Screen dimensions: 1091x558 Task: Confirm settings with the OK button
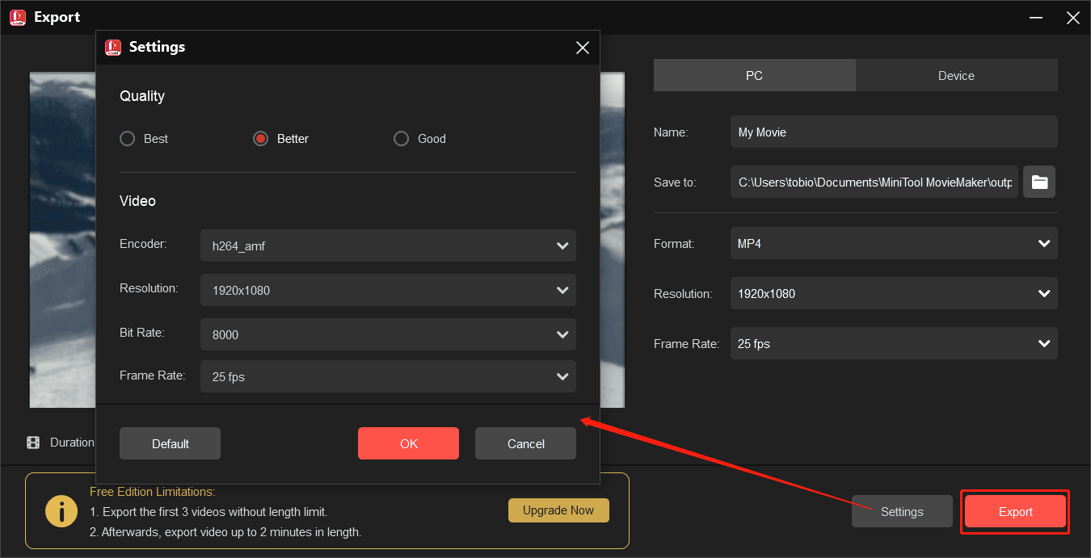point(408,443)
